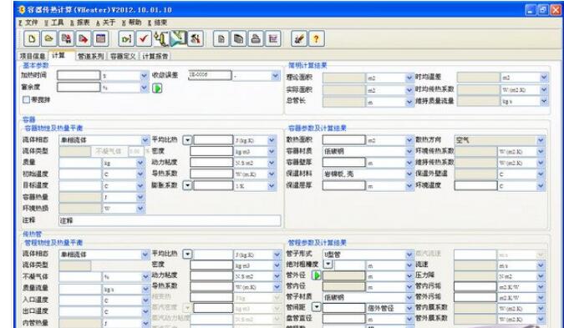Click the printer toolbar icon
The height and width of the screenshot is (328, 564).
pos(256,38)
